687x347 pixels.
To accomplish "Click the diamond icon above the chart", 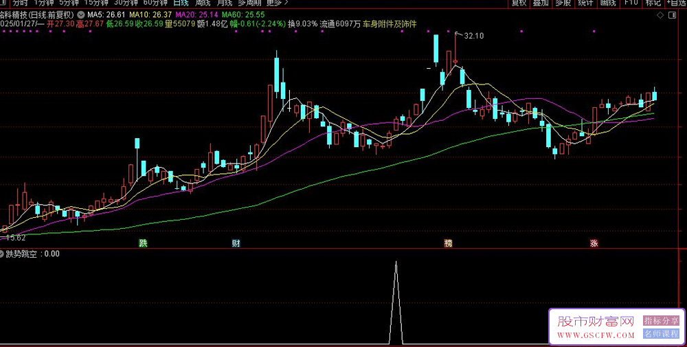I will (x=661, y=16).
